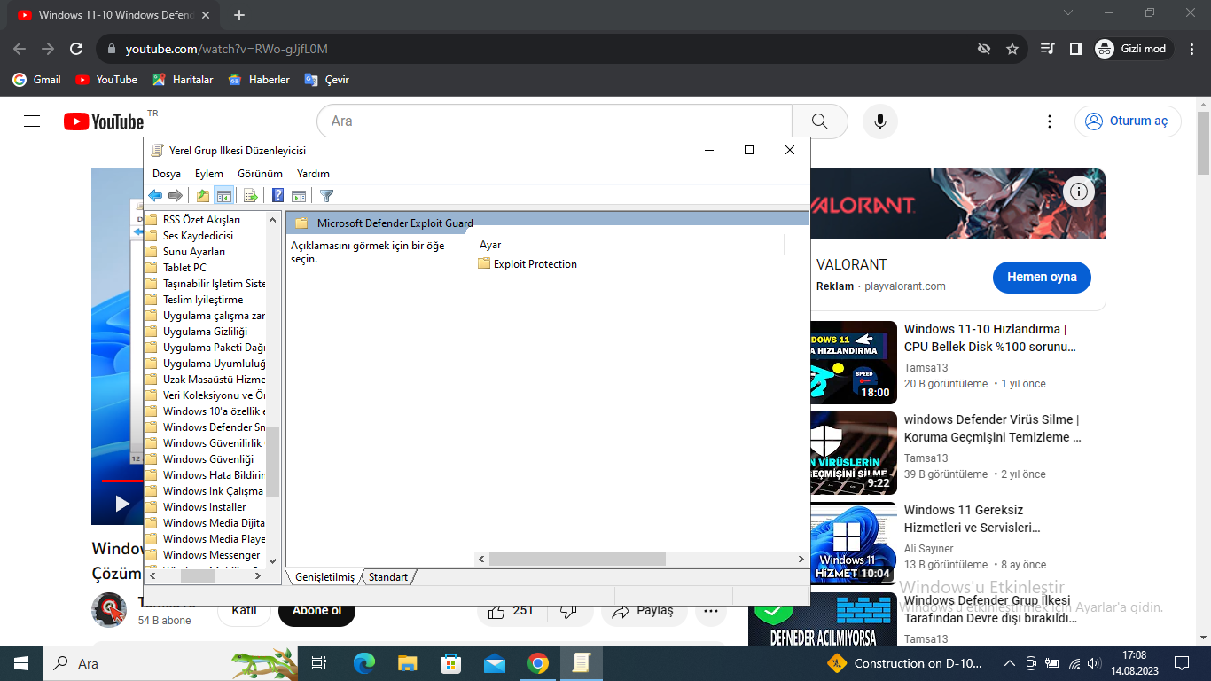
Task: Open Help via the blue question mark icon
Action: [x=278, y=196]
